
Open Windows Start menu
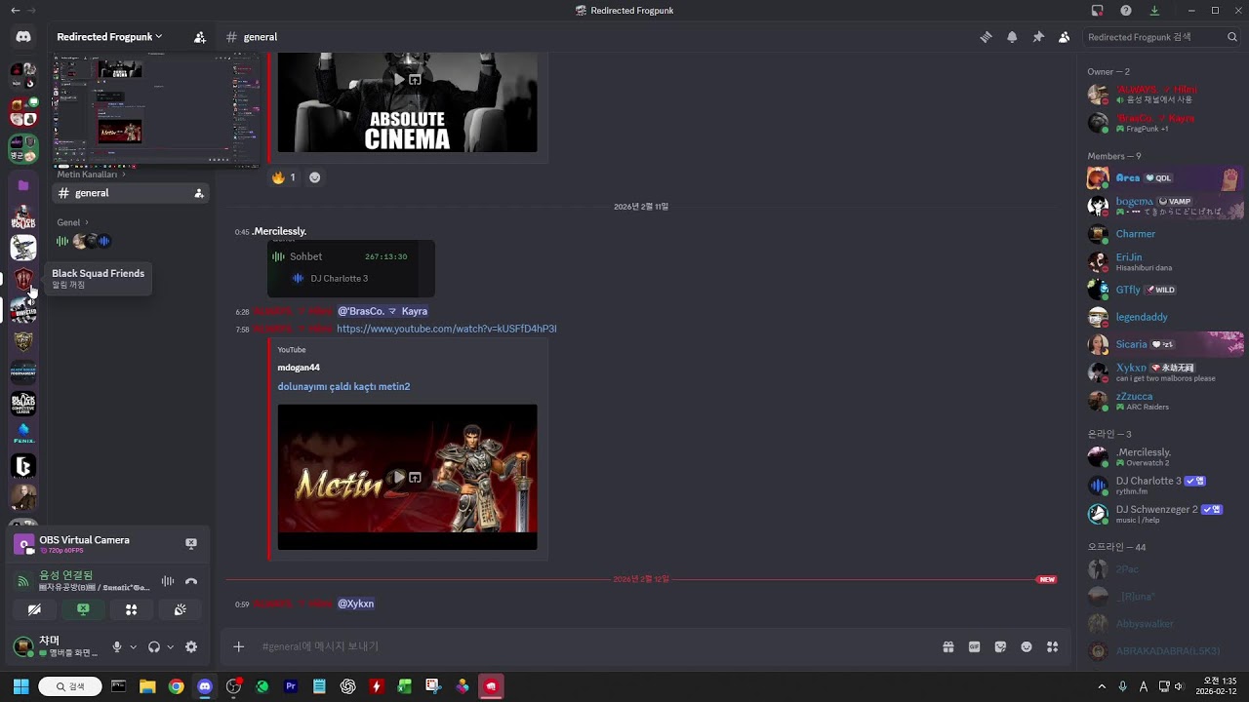[x=20, y=686]
